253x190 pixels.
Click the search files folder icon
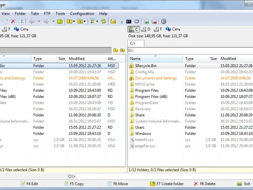click(x=113, y=21)
